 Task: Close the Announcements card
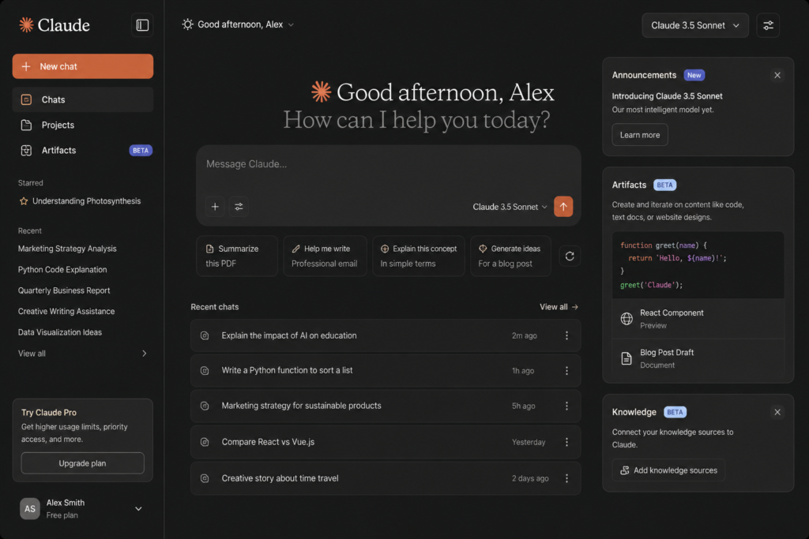tap(777, 75)
